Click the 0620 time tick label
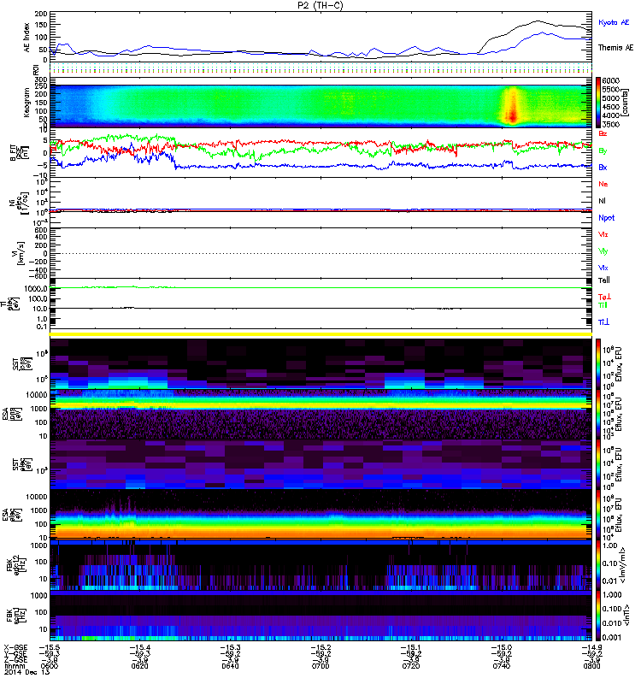Viewport: 641px width, 684px height. pyautogui.click(x=139, y=666)
